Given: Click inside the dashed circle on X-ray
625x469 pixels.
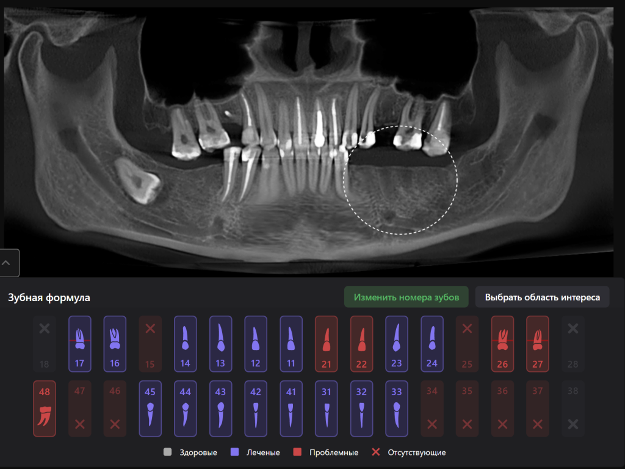Looking at the screenshot, I should [x=400, y=180].
